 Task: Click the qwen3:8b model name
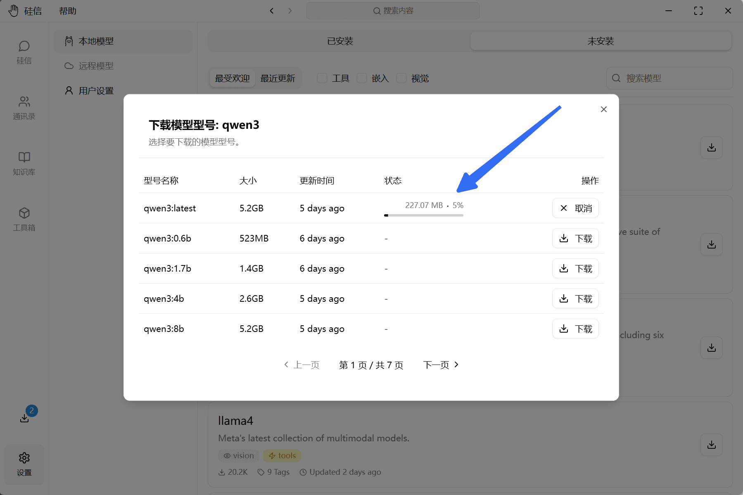tap(164, 329)
